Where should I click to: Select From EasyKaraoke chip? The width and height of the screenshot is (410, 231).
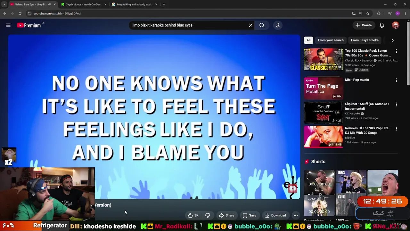365,40
